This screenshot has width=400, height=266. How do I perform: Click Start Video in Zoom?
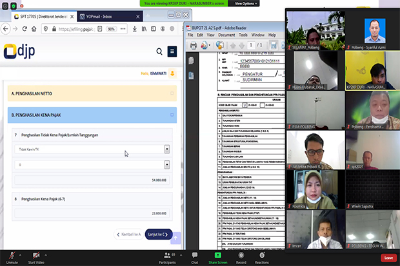point(36,258)
